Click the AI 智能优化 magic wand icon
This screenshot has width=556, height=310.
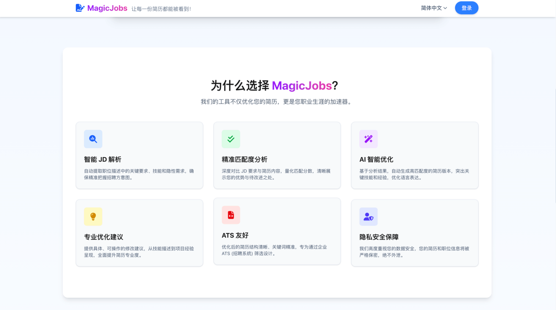point(368,139)
